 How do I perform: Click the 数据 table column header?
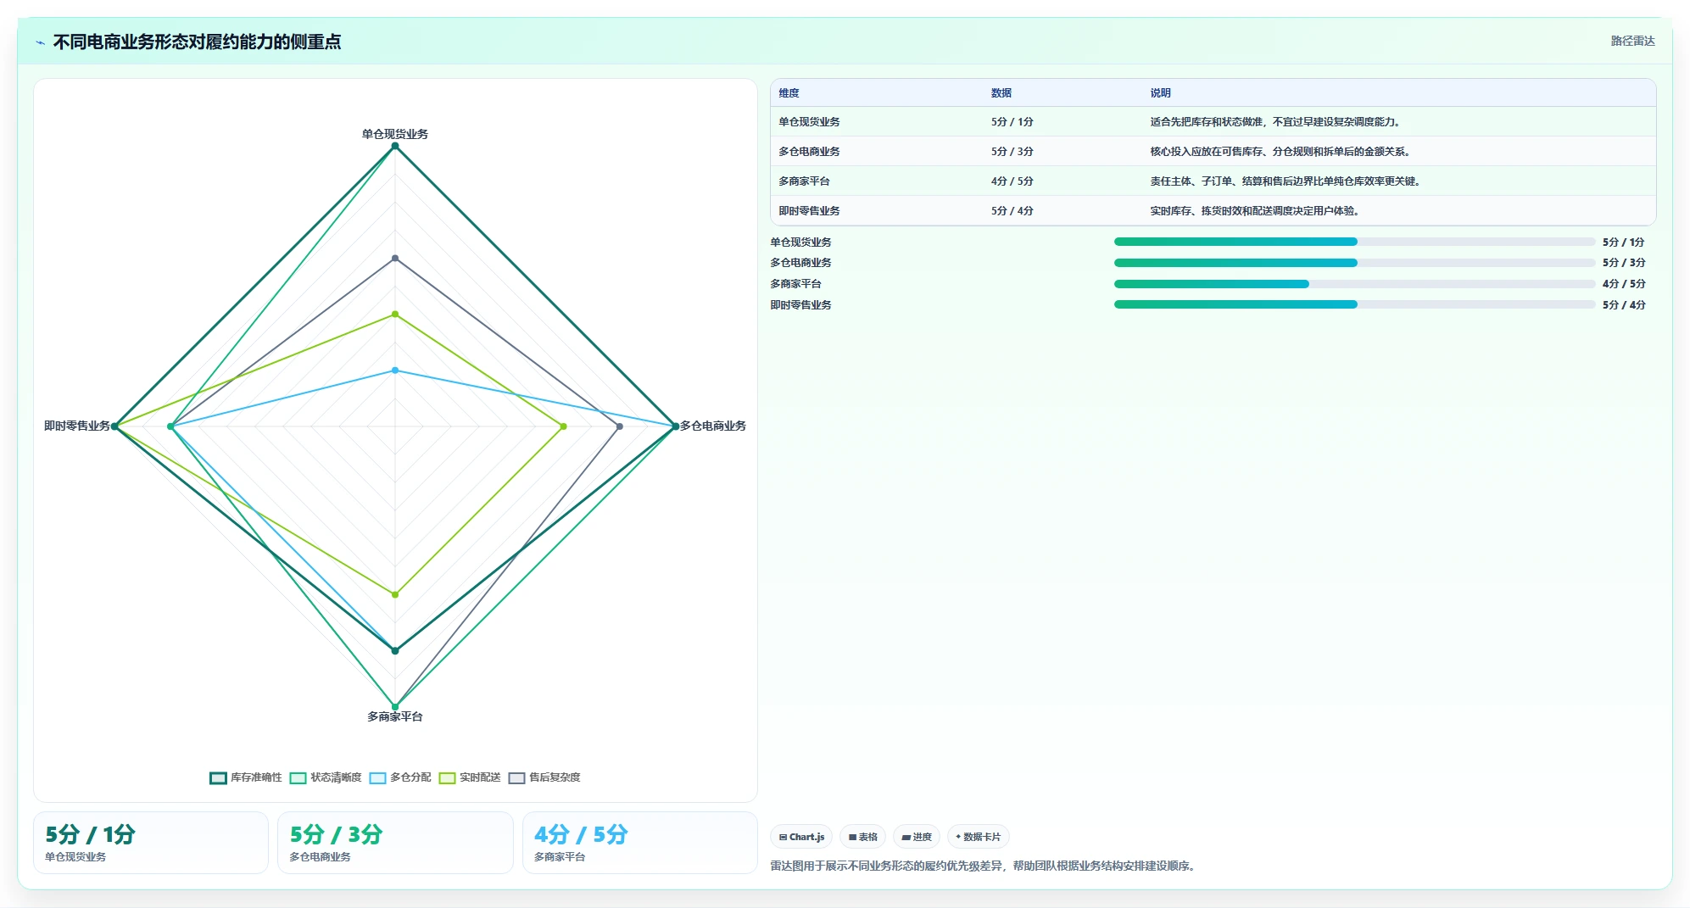[x=1001, y=93]
